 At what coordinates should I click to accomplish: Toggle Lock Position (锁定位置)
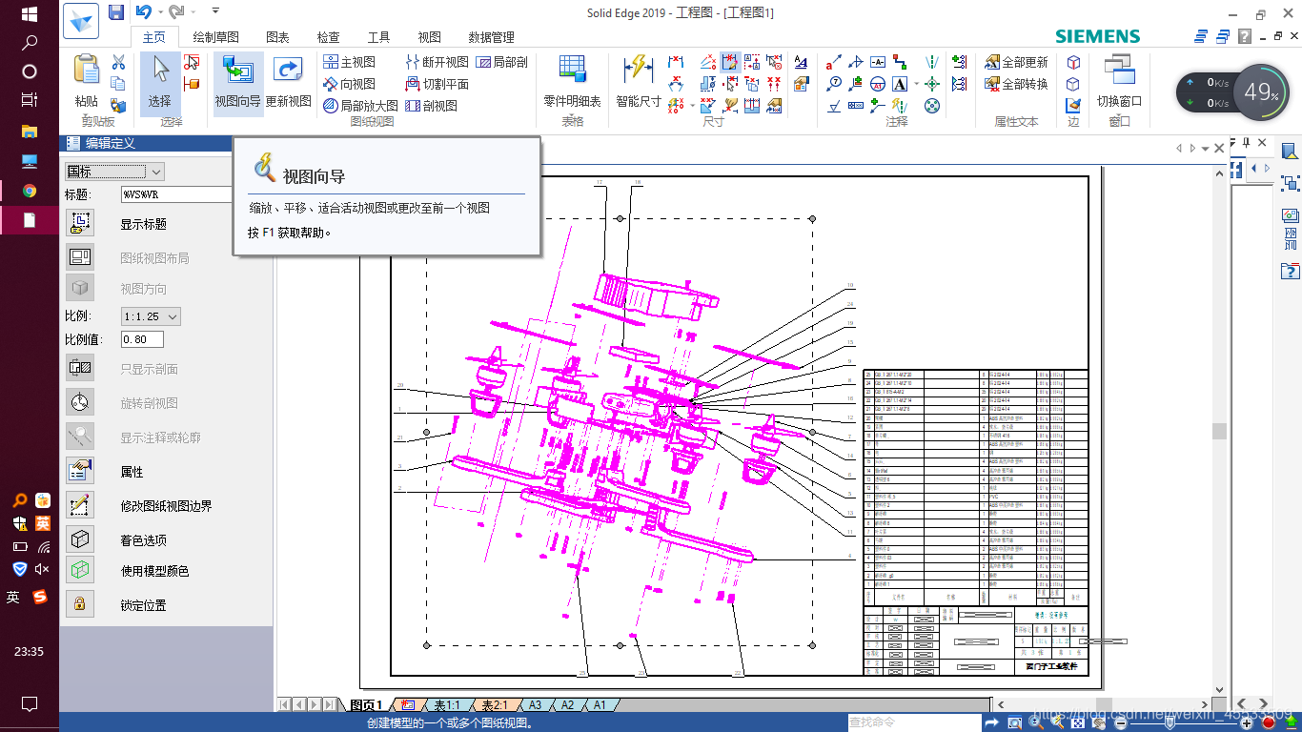(80, 604)
